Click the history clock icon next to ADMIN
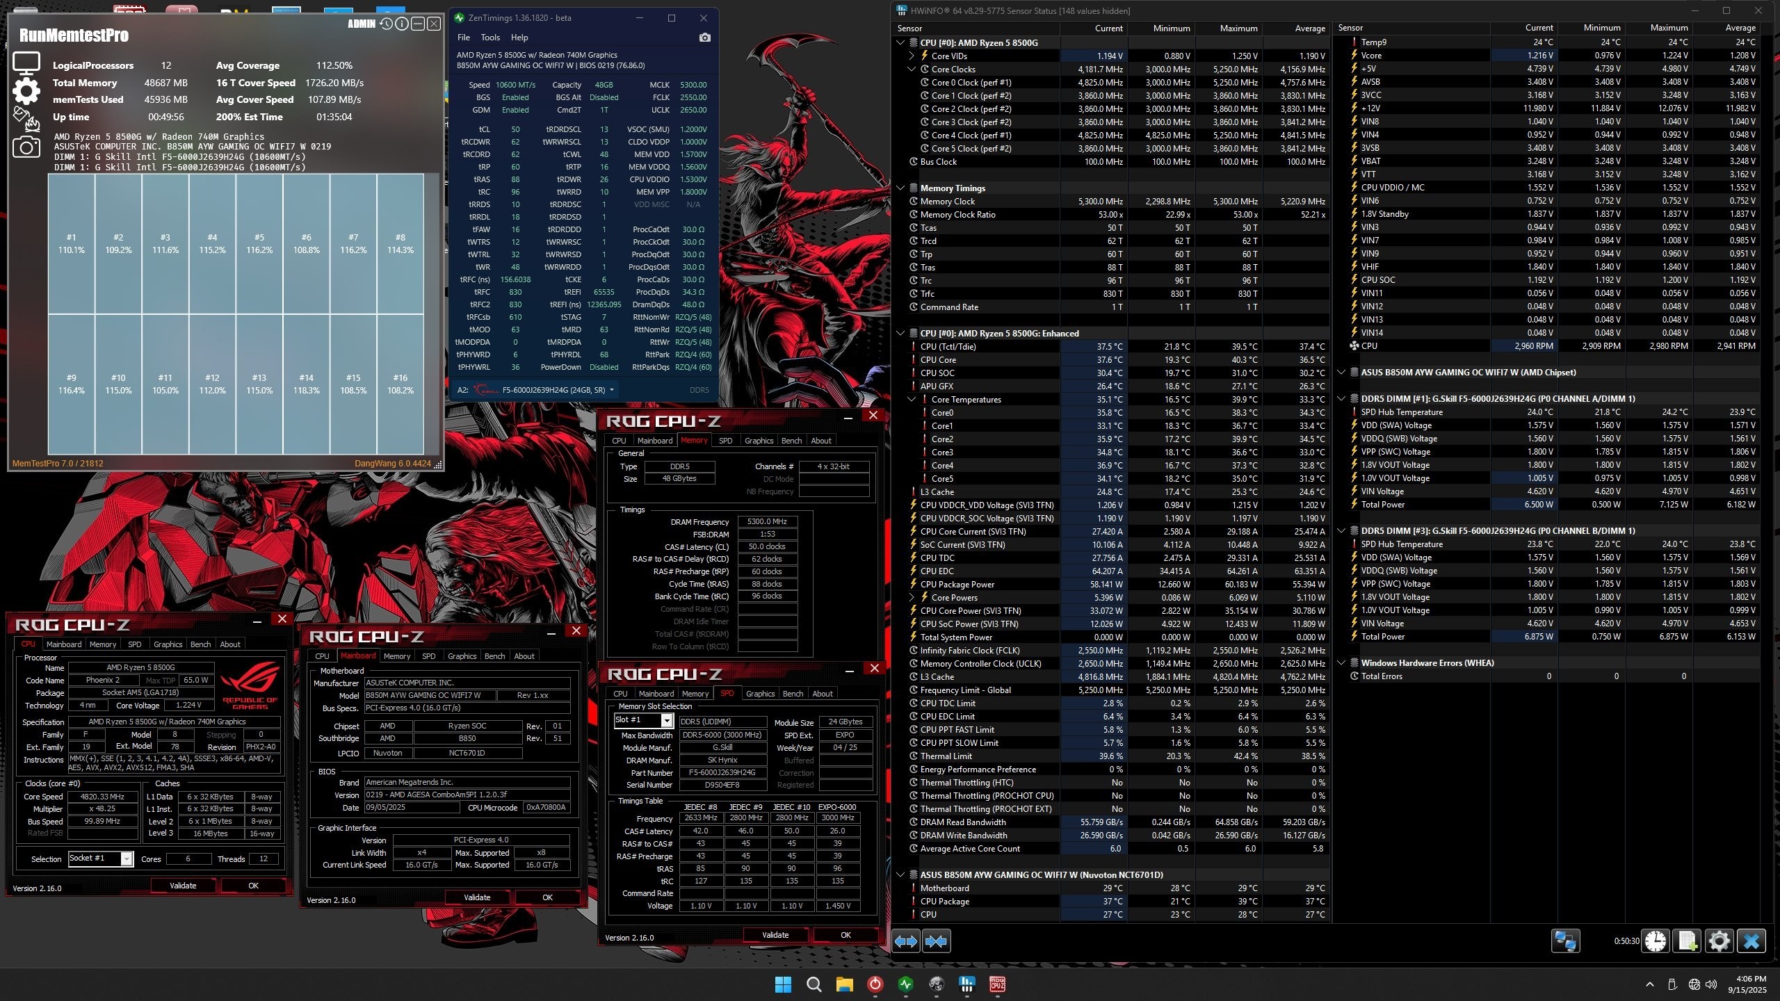 click(x=387, y=23)
